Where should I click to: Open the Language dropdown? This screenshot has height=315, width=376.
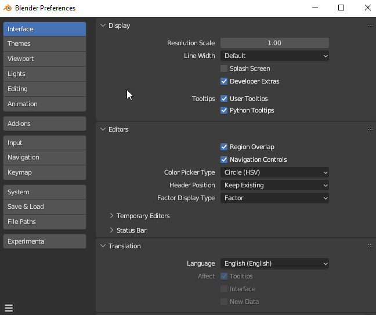(274, 263)
